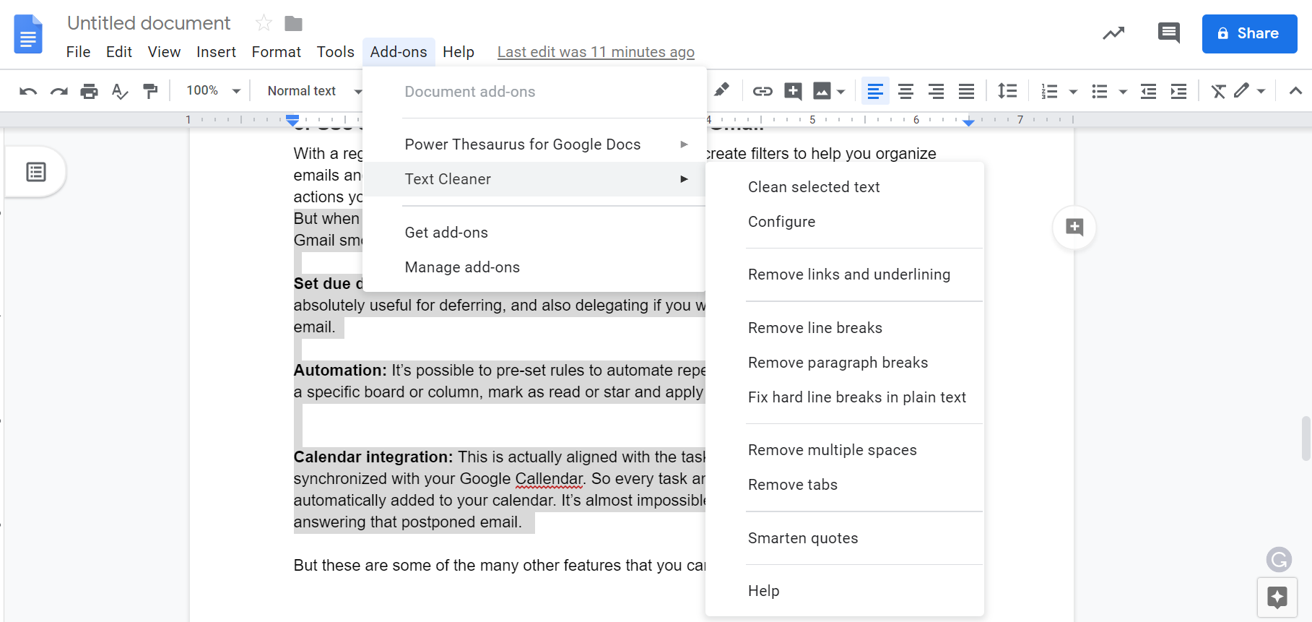
Task: Click the clear formatting icon
Action: pyautogui.click(x=1219, y=91)
